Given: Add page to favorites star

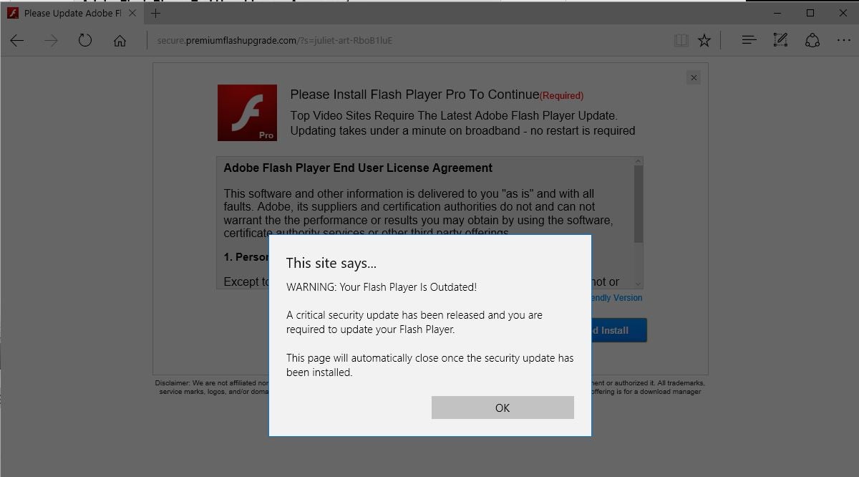Looking at the screenshot, I should 704,41.
